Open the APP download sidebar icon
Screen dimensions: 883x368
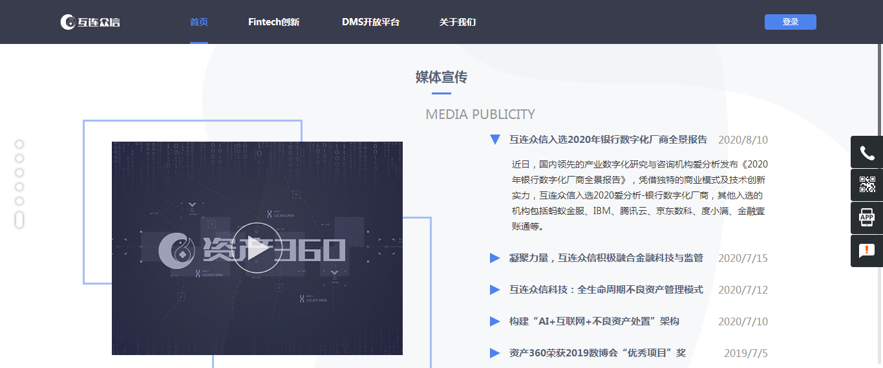[867, 218]
